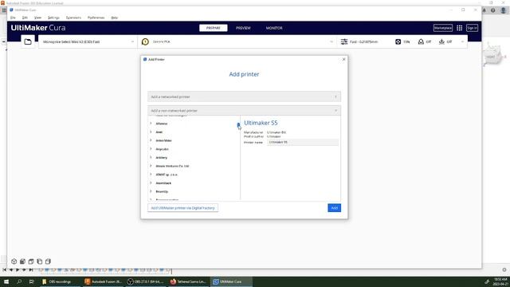Switch to the PREVIEW stage
The image size is (510, 287).
(243, 28)
